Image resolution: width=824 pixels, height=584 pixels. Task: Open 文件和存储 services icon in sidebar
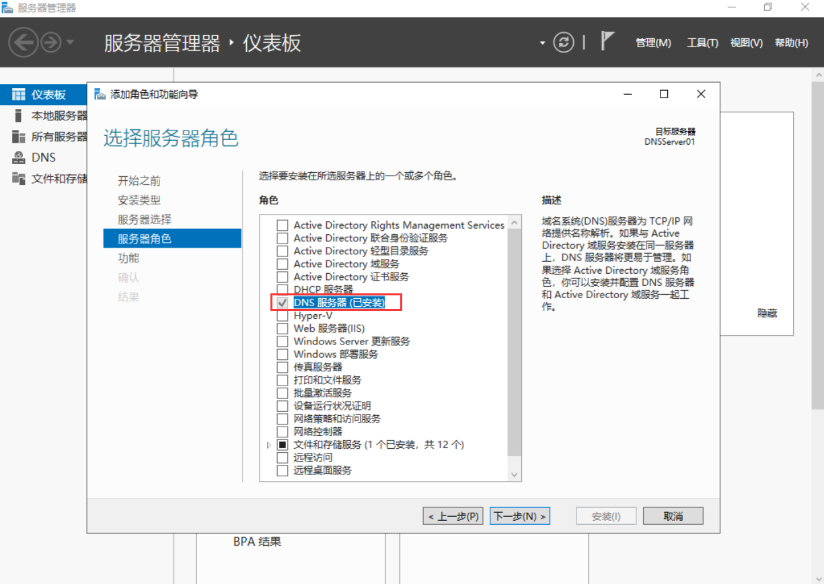pyautogui.click(x=19, y=178)
